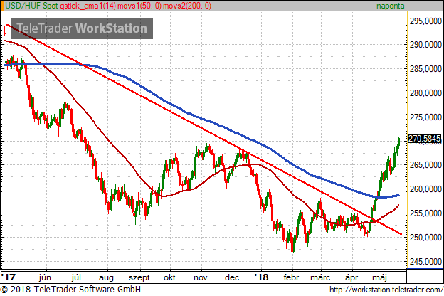Click the márc. month label
This screenshot has width=444, height=296.
coord(321,277)
